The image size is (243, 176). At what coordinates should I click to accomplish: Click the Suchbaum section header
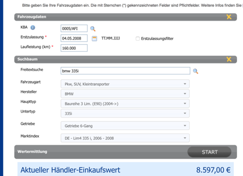(x=125, y=59)
